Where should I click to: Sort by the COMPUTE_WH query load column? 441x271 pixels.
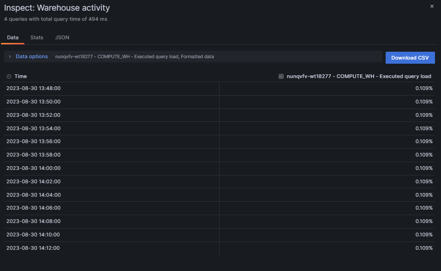click(x=359, y=76)
